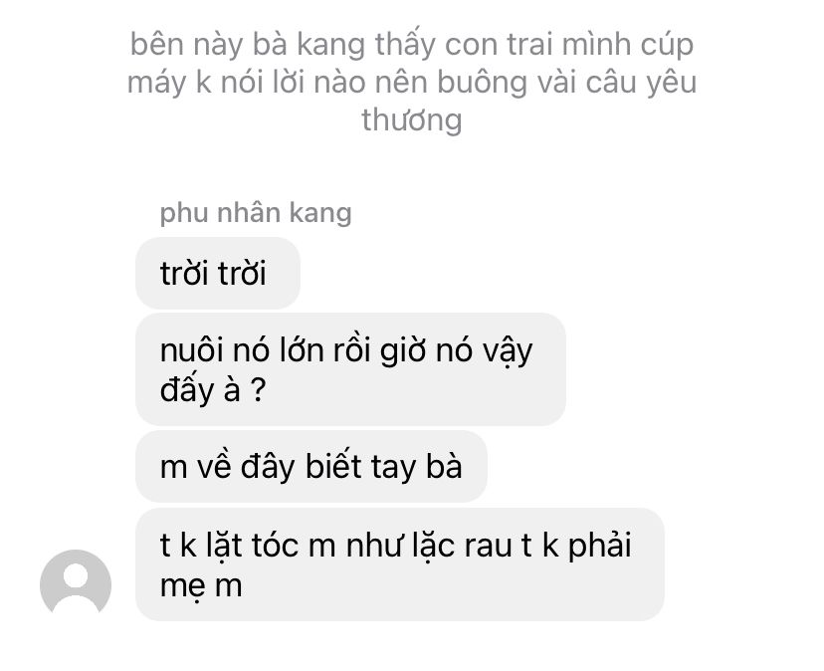This screenshot has width=824, height=671.
Task: Click the word "bà" ending the third message
Action: (444, 466)
